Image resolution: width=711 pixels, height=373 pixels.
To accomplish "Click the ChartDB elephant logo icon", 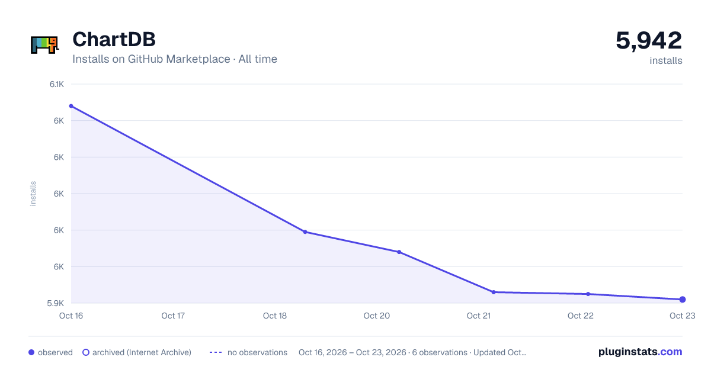I will [44, 45].
